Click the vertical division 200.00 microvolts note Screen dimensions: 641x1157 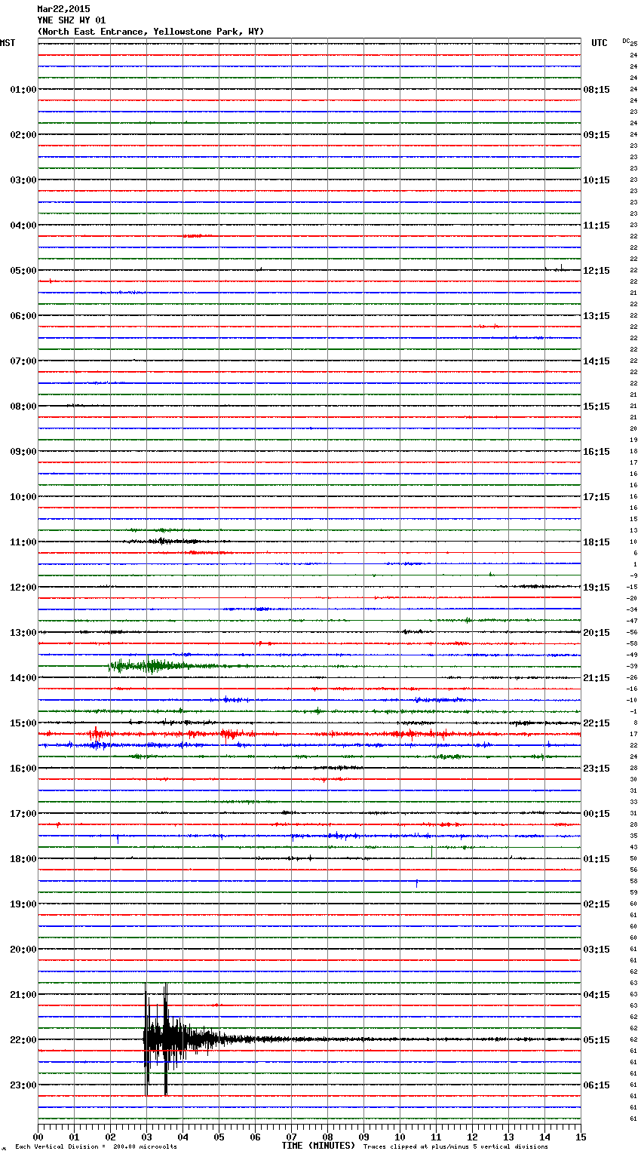point(96,1147)
